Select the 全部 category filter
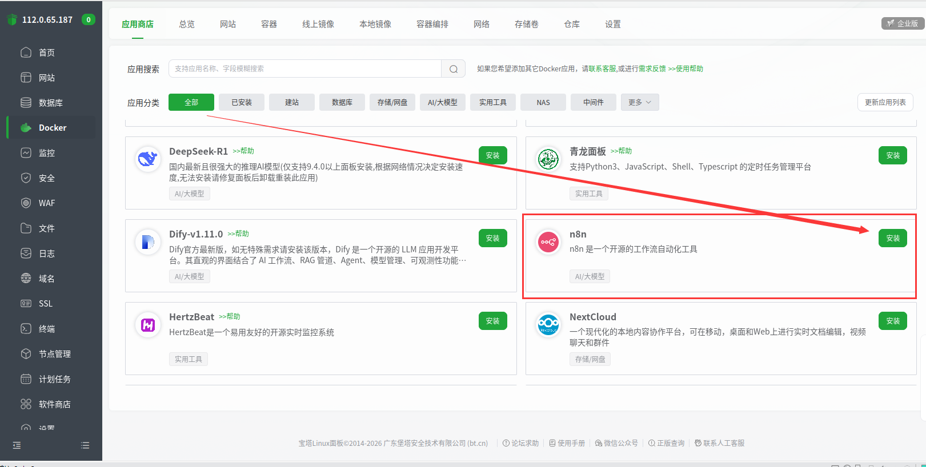 [x=191, y=102]
